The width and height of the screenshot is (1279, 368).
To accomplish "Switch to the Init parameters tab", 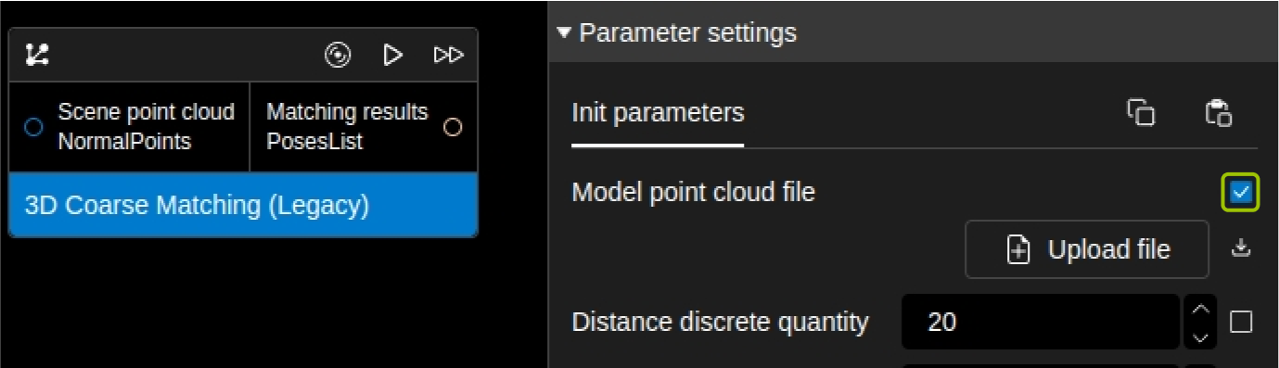I will 658,113.
